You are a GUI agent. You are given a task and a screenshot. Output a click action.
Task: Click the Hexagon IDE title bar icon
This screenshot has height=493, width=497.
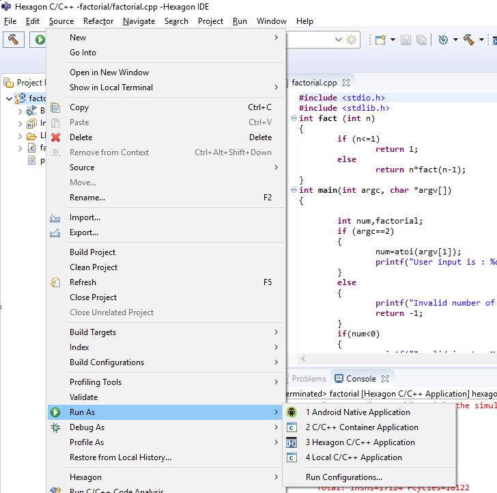[x=6, y=6]
